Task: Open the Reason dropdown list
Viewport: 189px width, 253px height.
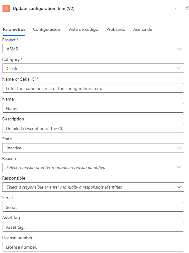Action: (x=179, y=167)
